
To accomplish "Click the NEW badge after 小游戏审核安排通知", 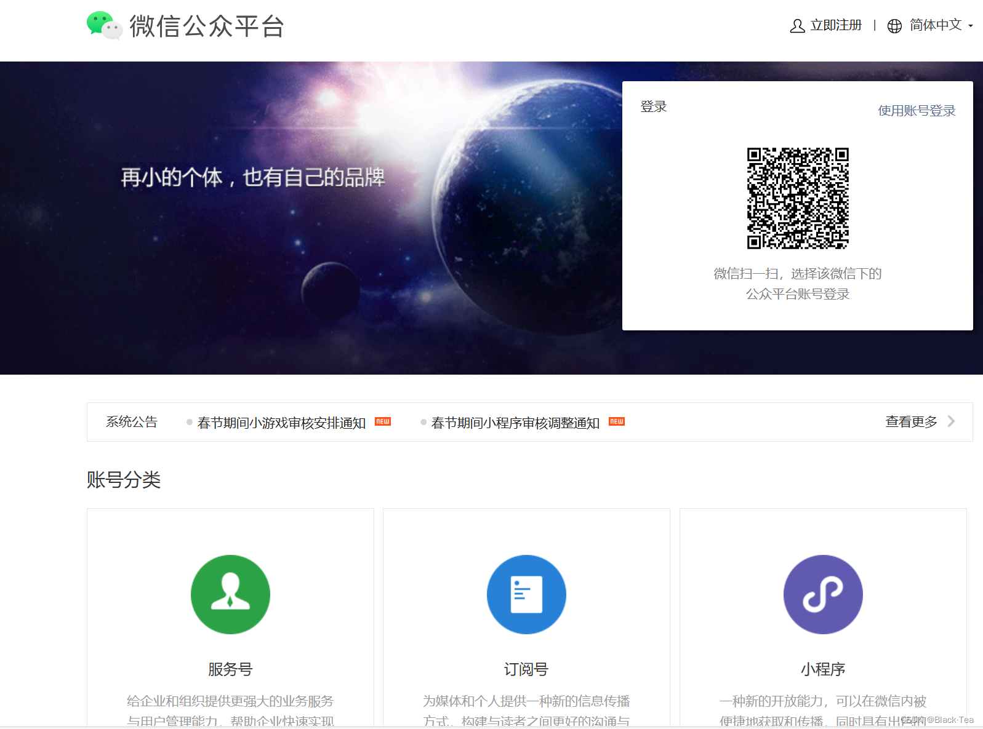I will (x=383, y=421).
